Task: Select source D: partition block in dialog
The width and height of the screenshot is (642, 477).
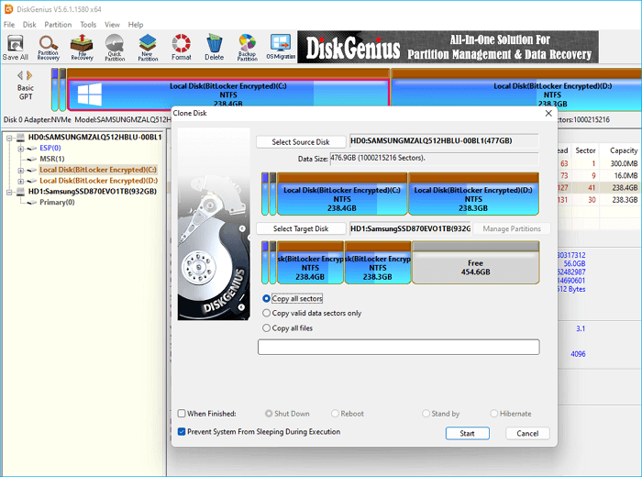Action: coord(473,194)
